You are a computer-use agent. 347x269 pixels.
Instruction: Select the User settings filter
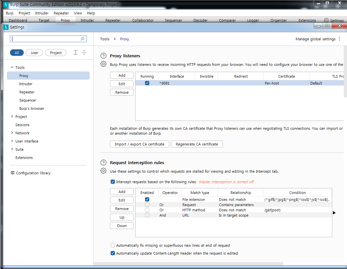pyautogui.click(x=34, y=52)
